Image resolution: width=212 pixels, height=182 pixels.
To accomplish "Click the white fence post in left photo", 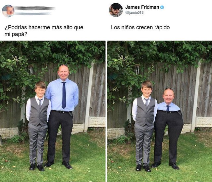I will tap(88, 97).
